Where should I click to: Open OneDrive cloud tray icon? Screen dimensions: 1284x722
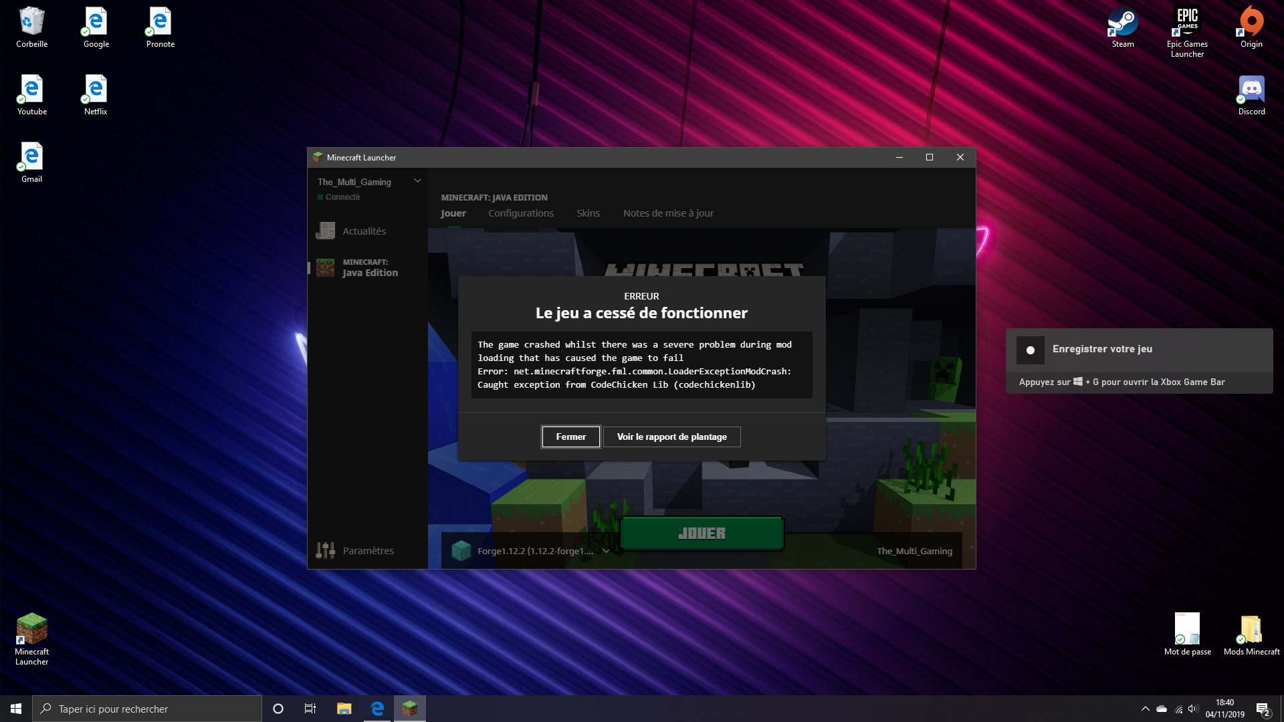click(1162, 709)
